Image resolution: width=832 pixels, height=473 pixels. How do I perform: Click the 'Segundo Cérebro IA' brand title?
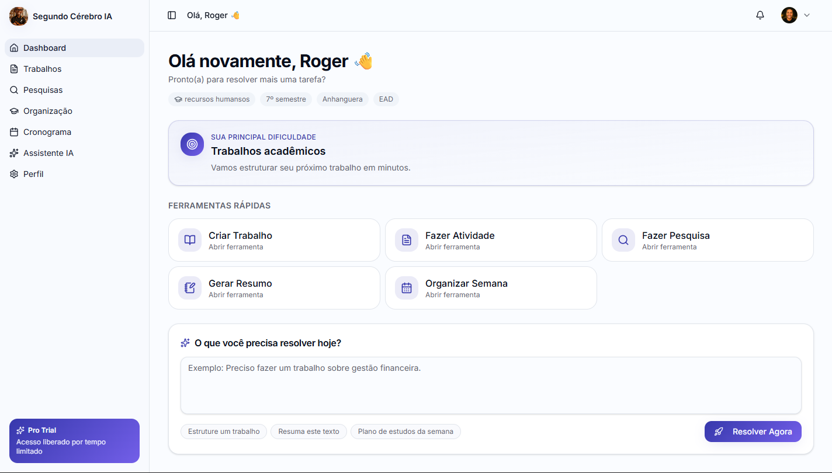pyautogui.click(x=72, y=16)
